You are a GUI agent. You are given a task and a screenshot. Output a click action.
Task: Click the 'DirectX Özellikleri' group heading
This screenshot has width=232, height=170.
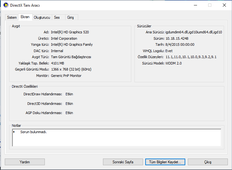tap(25, 86)
